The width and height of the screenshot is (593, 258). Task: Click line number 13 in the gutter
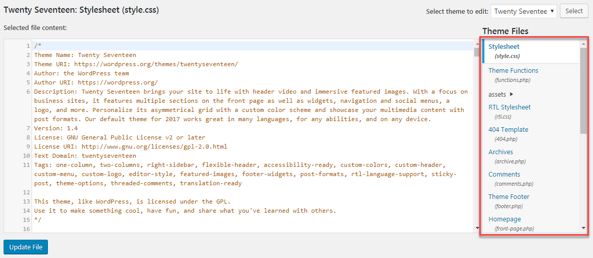pos(27,202)
